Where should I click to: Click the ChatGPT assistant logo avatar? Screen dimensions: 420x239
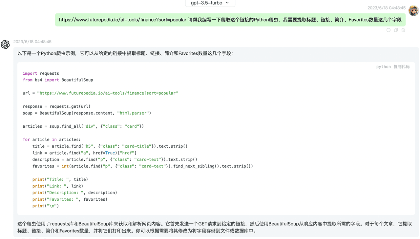pyautogui.click(x=5, y=44)
